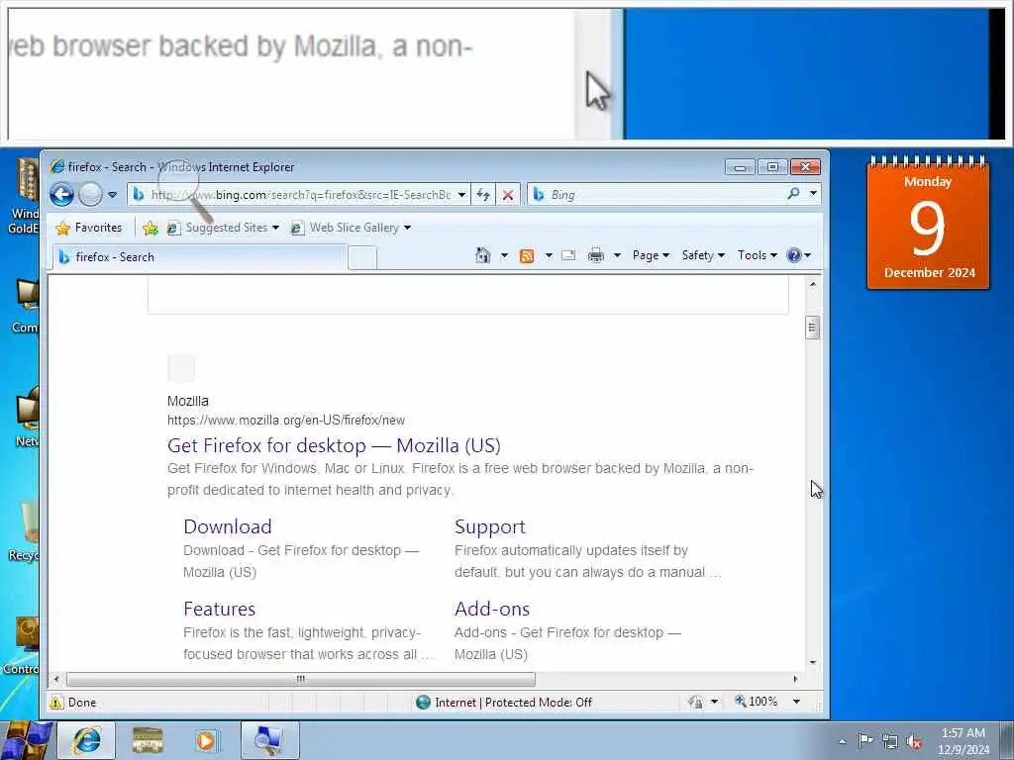Click the search magnifier icon
This screenshot has width=1014, height=760.
coord(793,193)
